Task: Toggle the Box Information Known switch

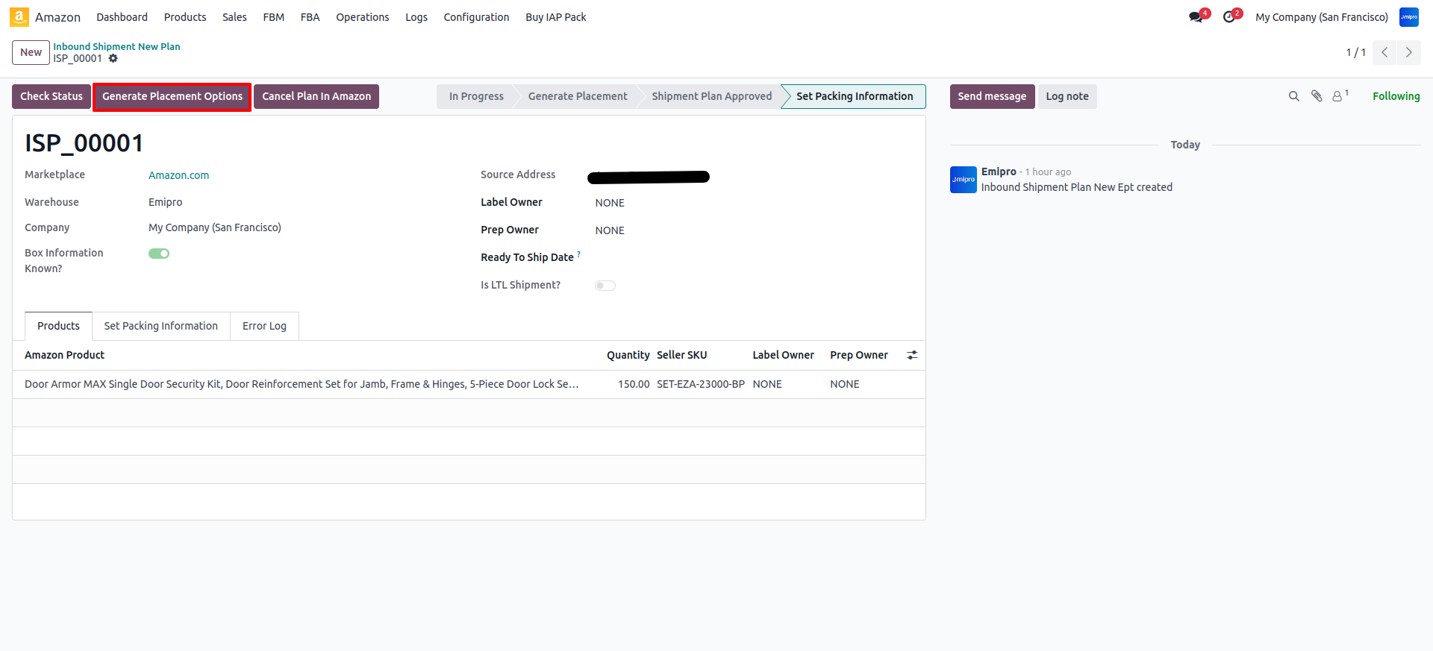Action: coord(159,254)
